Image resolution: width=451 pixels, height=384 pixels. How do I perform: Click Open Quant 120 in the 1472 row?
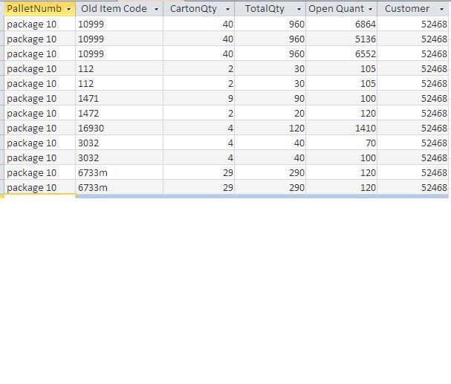tap(341, 113)
